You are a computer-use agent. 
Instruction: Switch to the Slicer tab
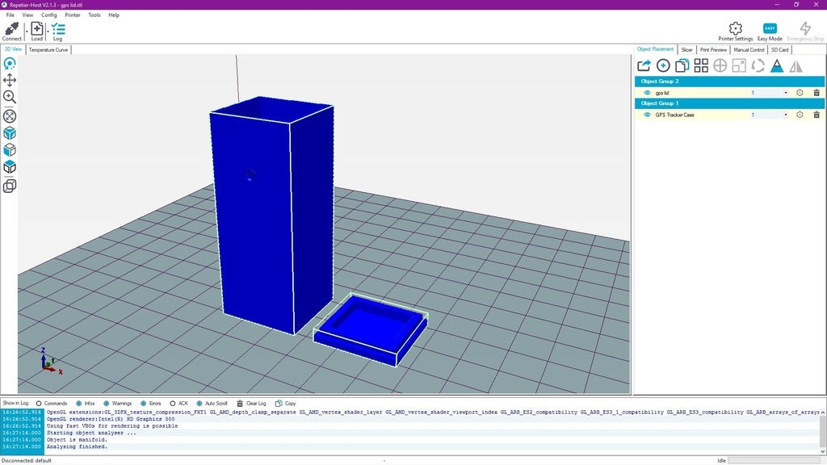pyautogui.click(x=686, y=49)
